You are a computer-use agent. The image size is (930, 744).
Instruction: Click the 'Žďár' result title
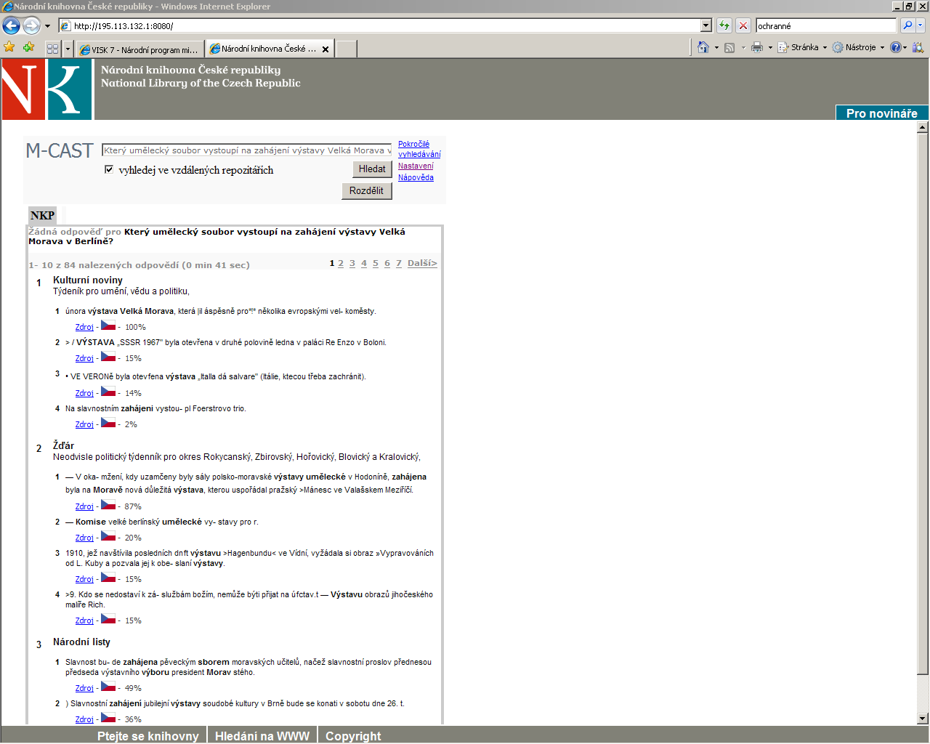click(63, 445)
